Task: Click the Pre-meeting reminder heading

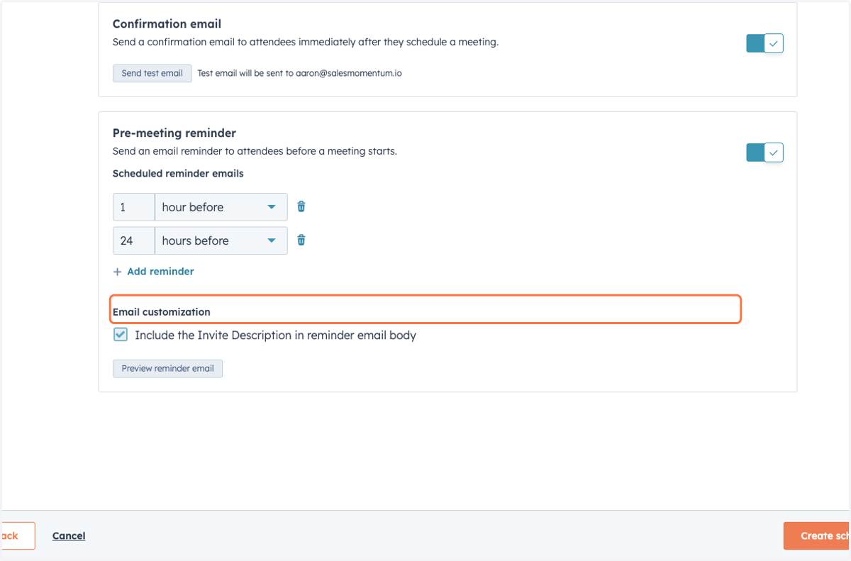Action: pos(174,133)
